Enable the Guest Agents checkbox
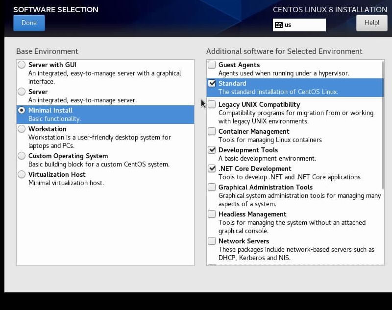This screenshot has width=392, height=310. click(x=212, y=65)
